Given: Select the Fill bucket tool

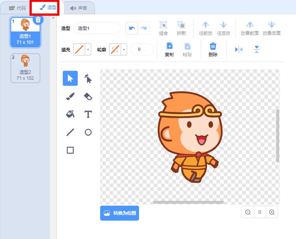Looking at the screenshot, I should [x=70, y=114].
